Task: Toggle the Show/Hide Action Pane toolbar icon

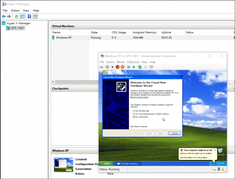Action: (x=35, y=16)
